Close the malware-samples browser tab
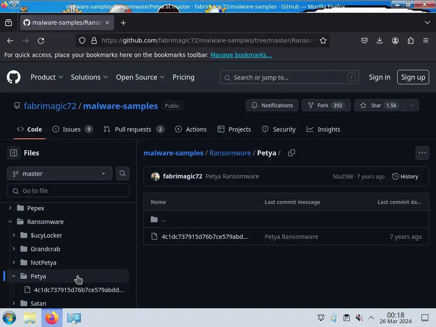 107,23
